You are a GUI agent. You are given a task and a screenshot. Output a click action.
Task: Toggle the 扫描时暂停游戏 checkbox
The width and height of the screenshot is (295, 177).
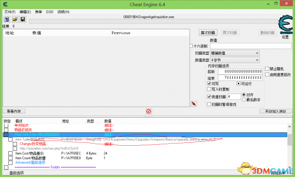209,104
